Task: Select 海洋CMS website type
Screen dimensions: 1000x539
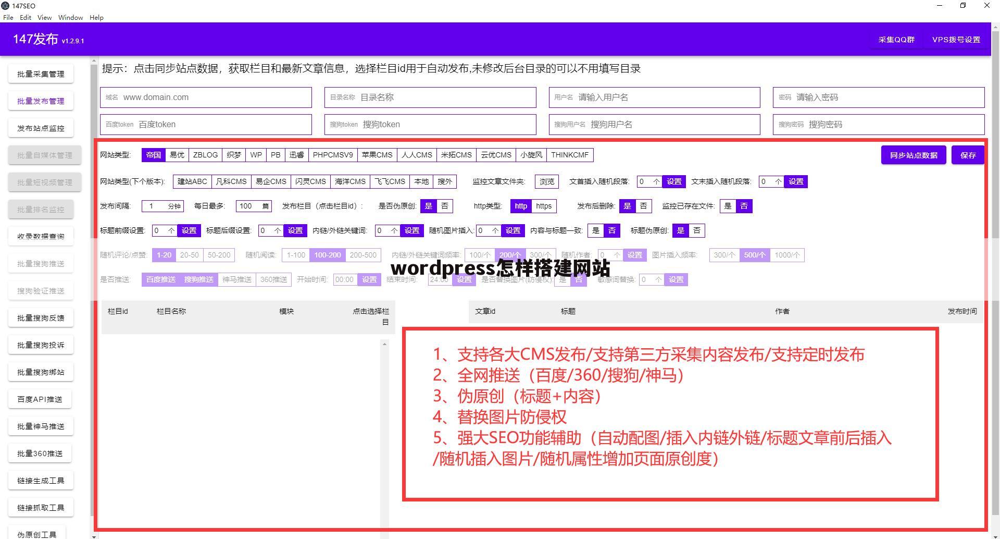Action: (x=350, y=181)
